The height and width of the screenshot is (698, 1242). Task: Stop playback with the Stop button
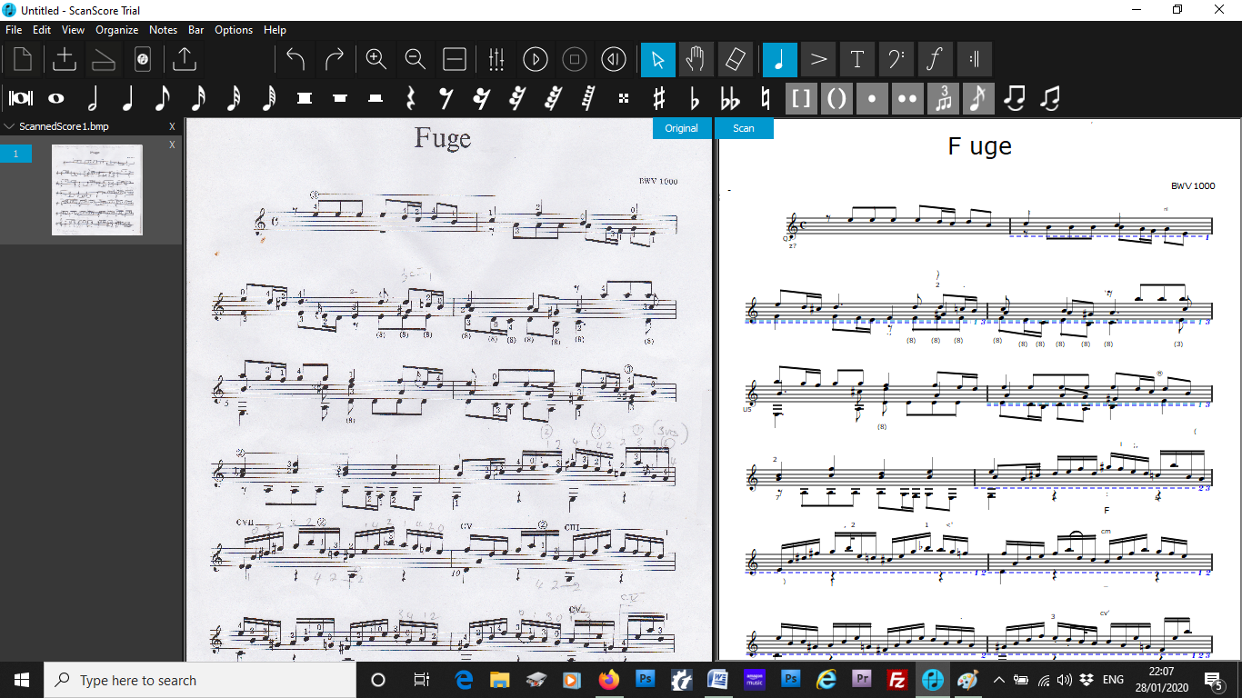(575, 60)
